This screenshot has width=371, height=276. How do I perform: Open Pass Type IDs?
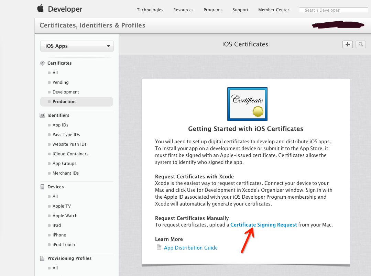pyautogui.click(x=66, y=135)
